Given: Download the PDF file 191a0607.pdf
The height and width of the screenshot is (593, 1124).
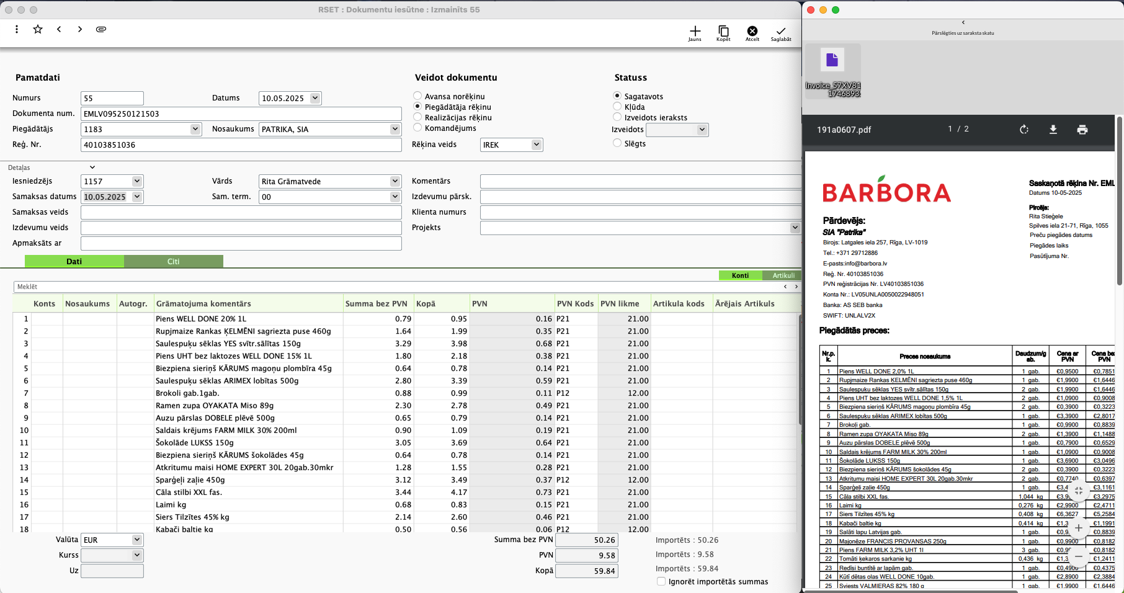Looking at the screenshot, I should [x=1053, y=130].
